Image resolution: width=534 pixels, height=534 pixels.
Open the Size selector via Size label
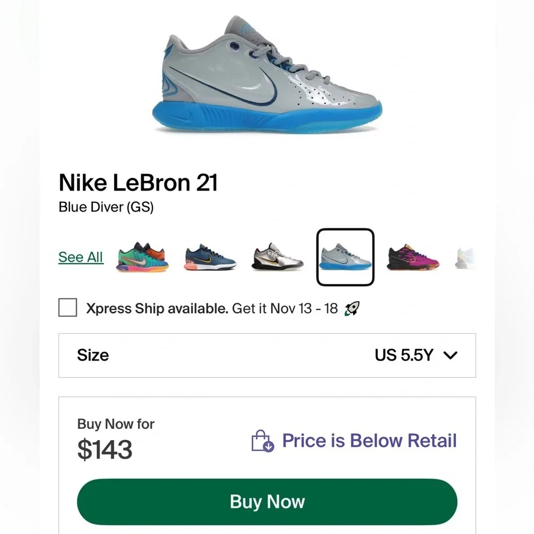tap(93, 355)
